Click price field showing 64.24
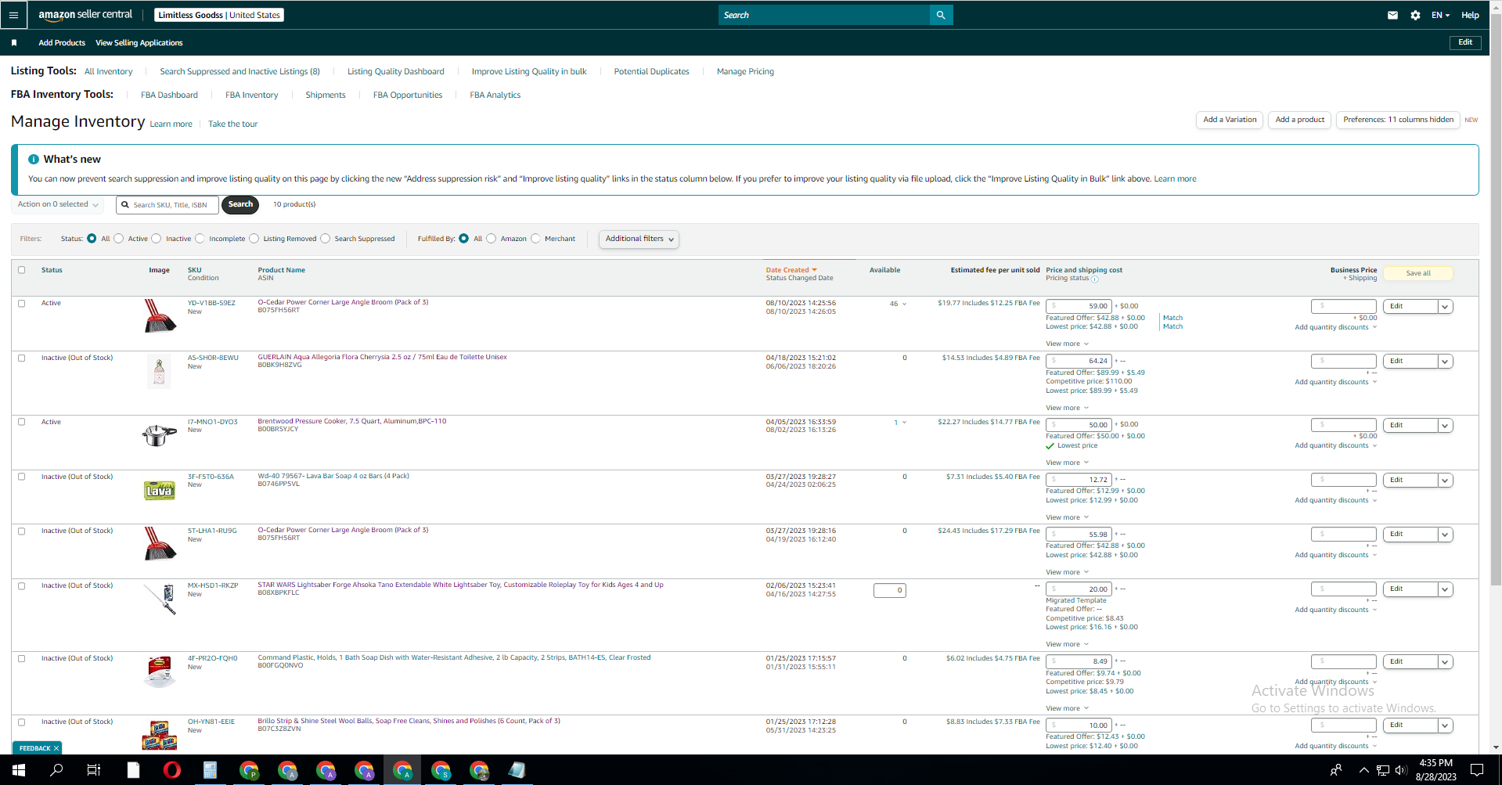 1079,362
